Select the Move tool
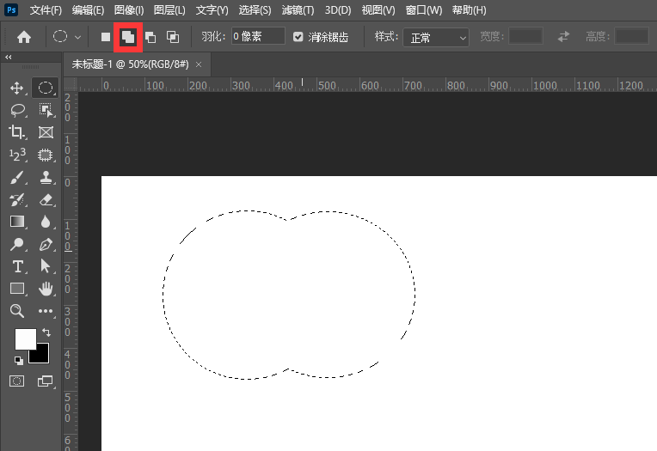Screen dimensions: 657x451 [x=16, y=88]
